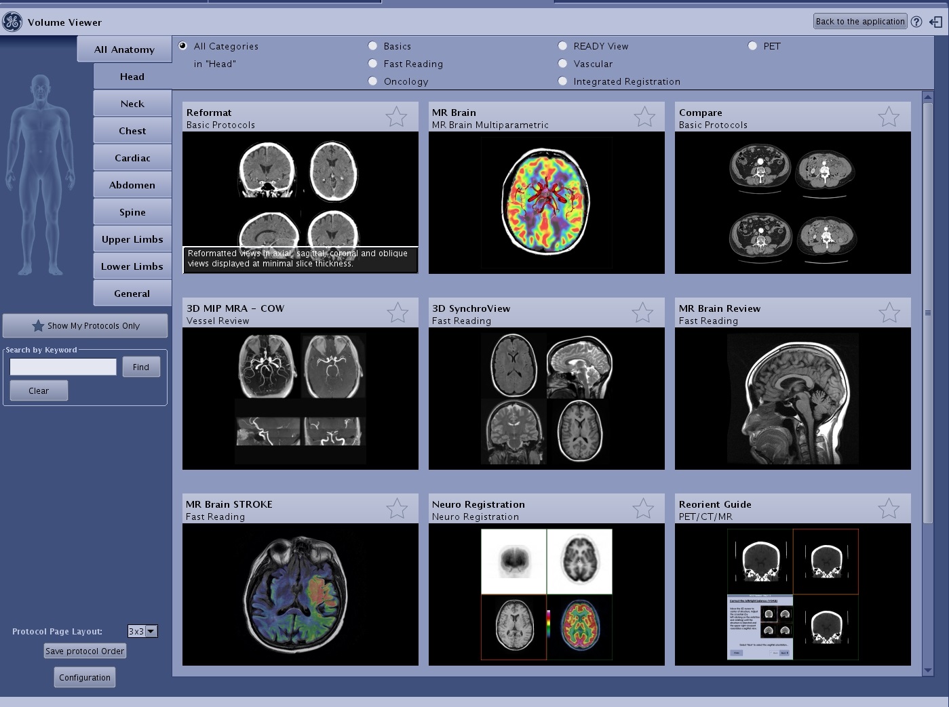Mark 3D SynchroView as favorite via star

642,312
